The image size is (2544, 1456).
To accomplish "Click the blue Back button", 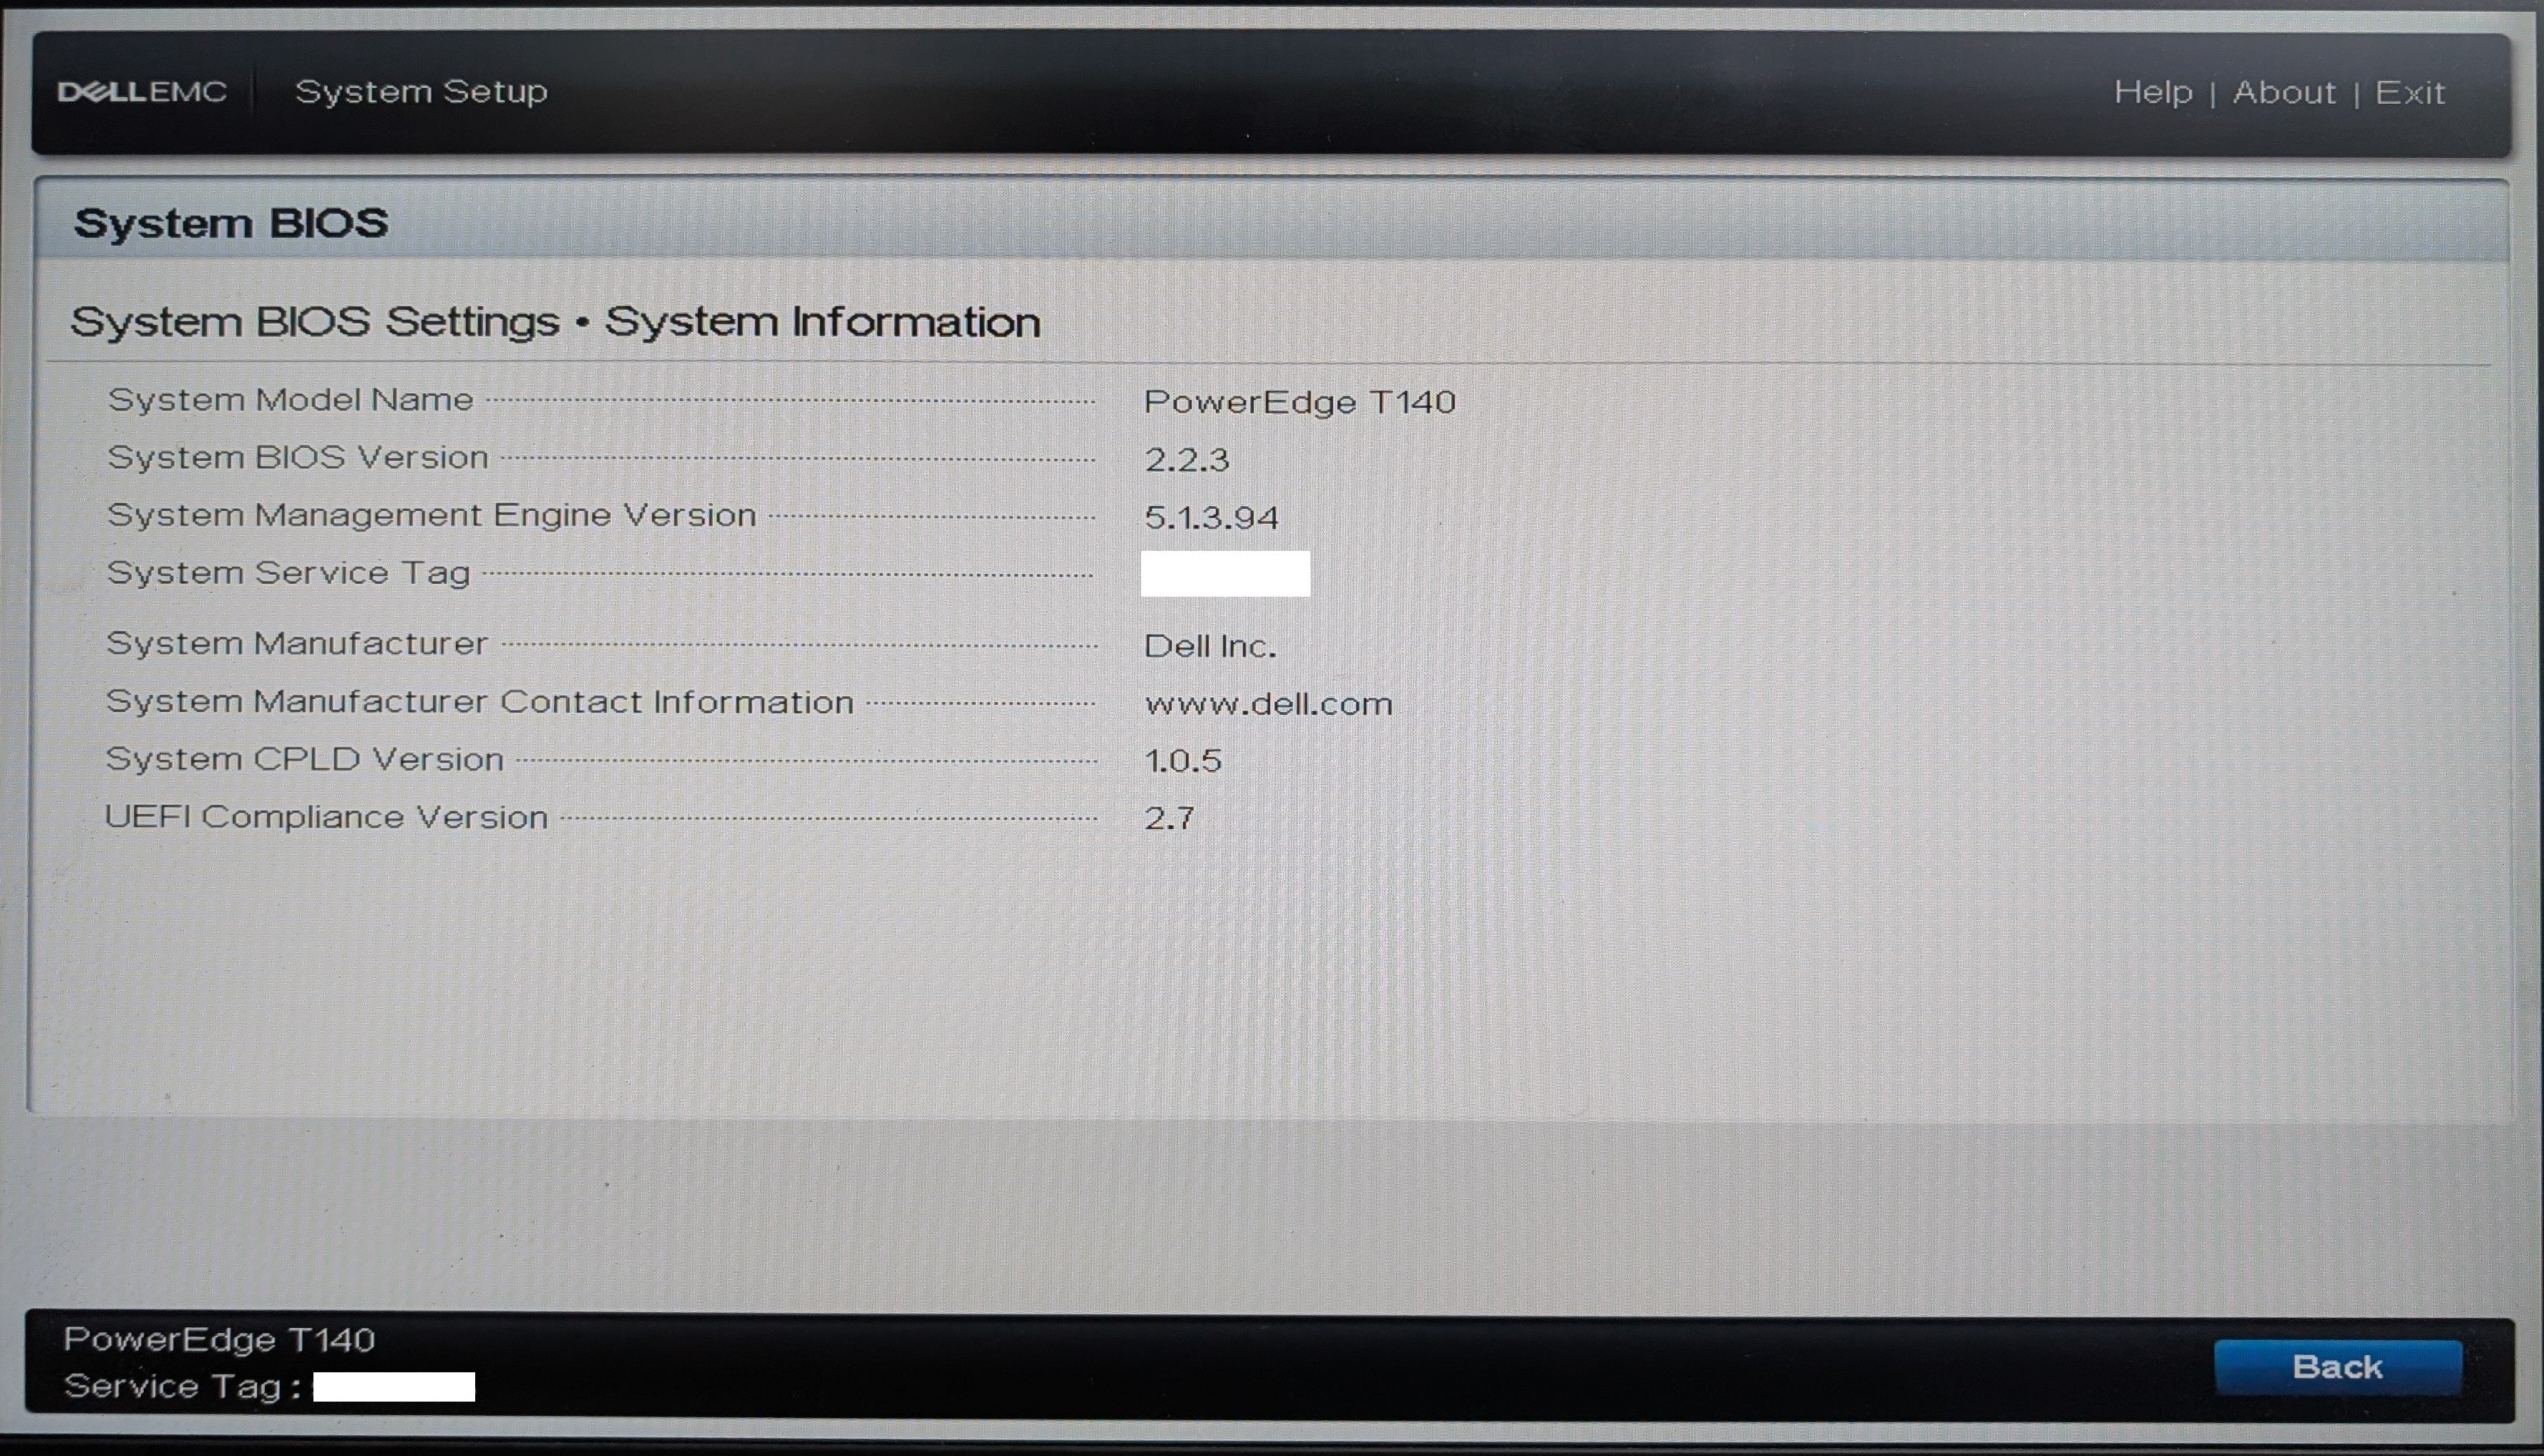I will point(2337,1367).
